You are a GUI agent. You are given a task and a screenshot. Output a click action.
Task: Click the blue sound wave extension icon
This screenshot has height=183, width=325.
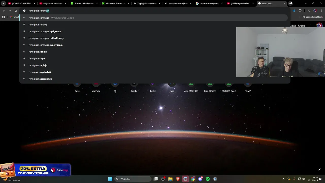[x=294, y=11]
